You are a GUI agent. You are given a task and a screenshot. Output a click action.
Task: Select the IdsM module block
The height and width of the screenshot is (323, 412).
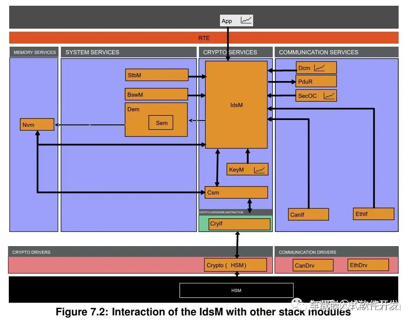pos(236,105)
